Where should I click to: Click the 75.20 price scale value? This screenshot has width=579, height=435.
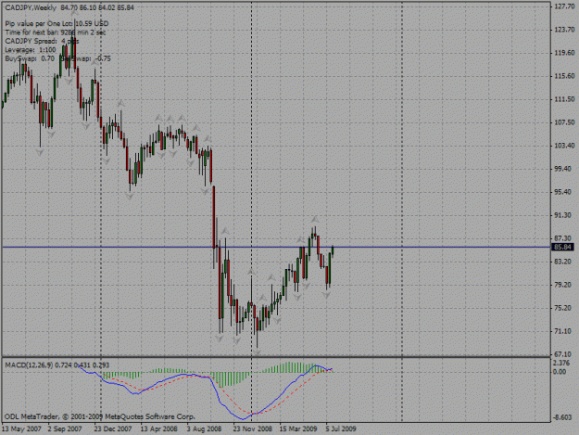click(x=564, y=308)
